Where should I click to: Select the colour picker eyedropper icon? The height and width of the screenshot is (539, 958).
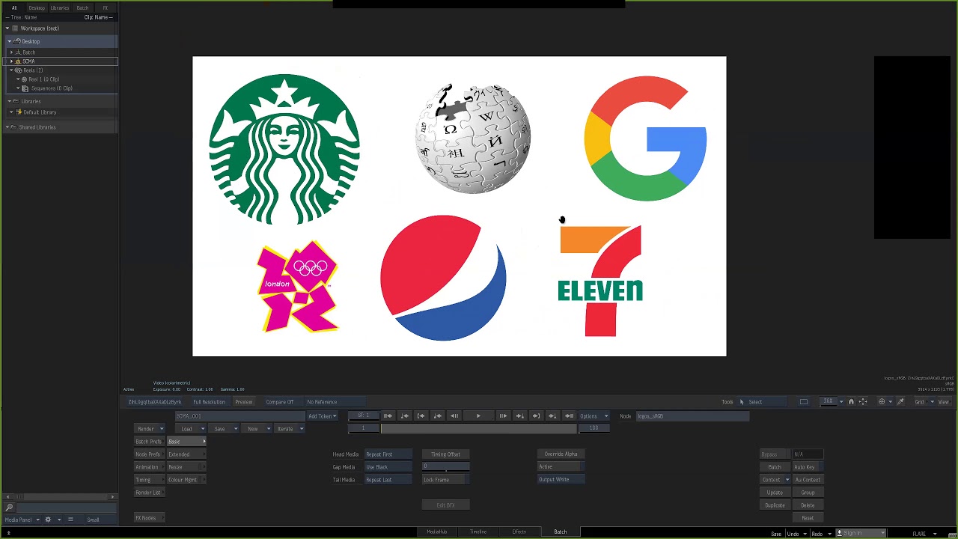coord(900,402)
